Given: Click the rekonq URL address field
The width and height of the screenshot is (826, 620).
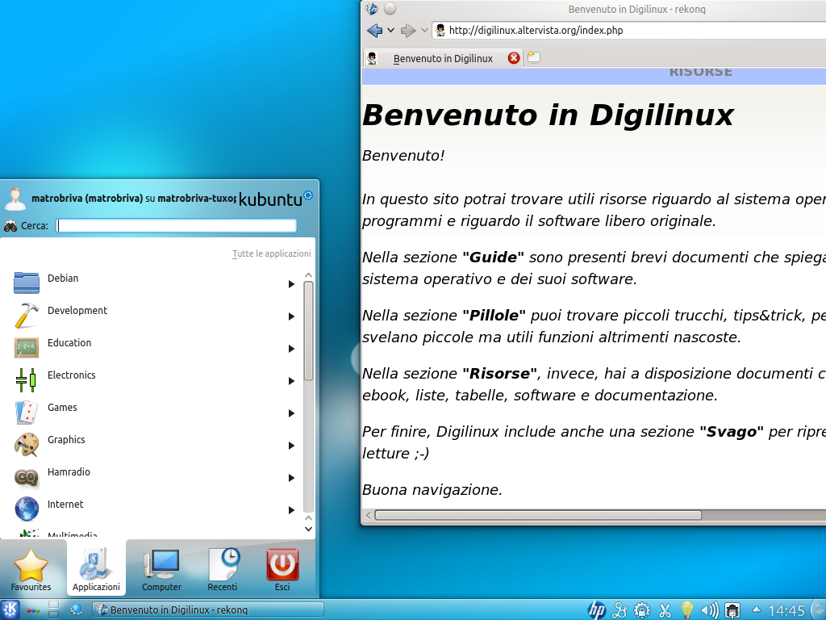Looking at the screenshot, I should (x=629, y=31).
